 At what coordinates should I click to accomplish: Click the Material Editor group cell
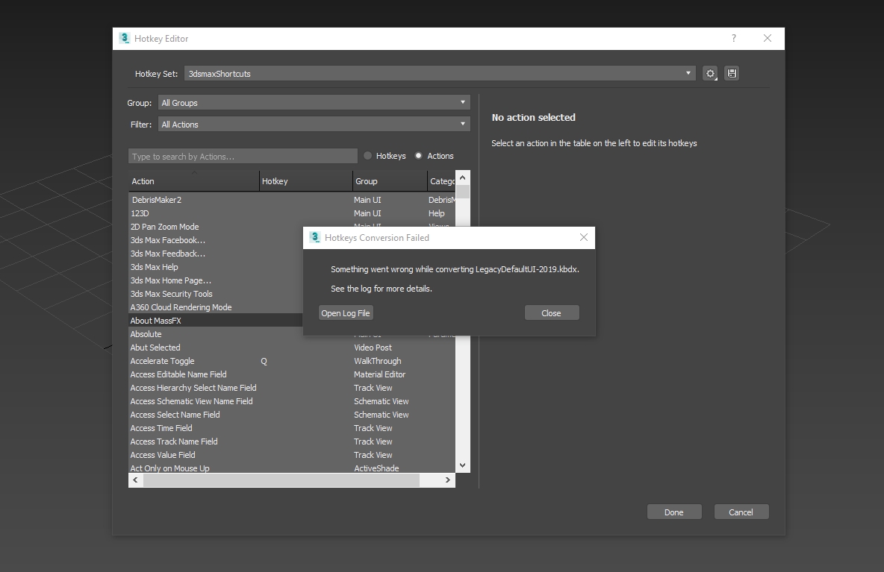point(379,374)
